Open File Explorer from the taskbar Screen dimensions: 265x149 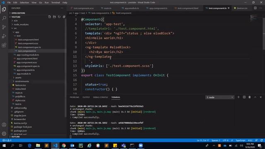38,145
